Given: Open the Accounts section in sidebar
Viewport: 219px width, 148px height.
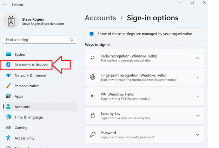Looking at the screenshot, I should click(22, 107).
